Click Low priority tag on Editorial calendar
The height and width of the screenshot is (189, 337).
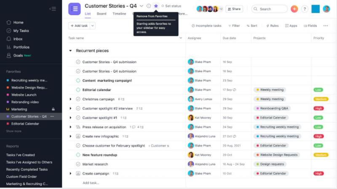click(318, 90)
